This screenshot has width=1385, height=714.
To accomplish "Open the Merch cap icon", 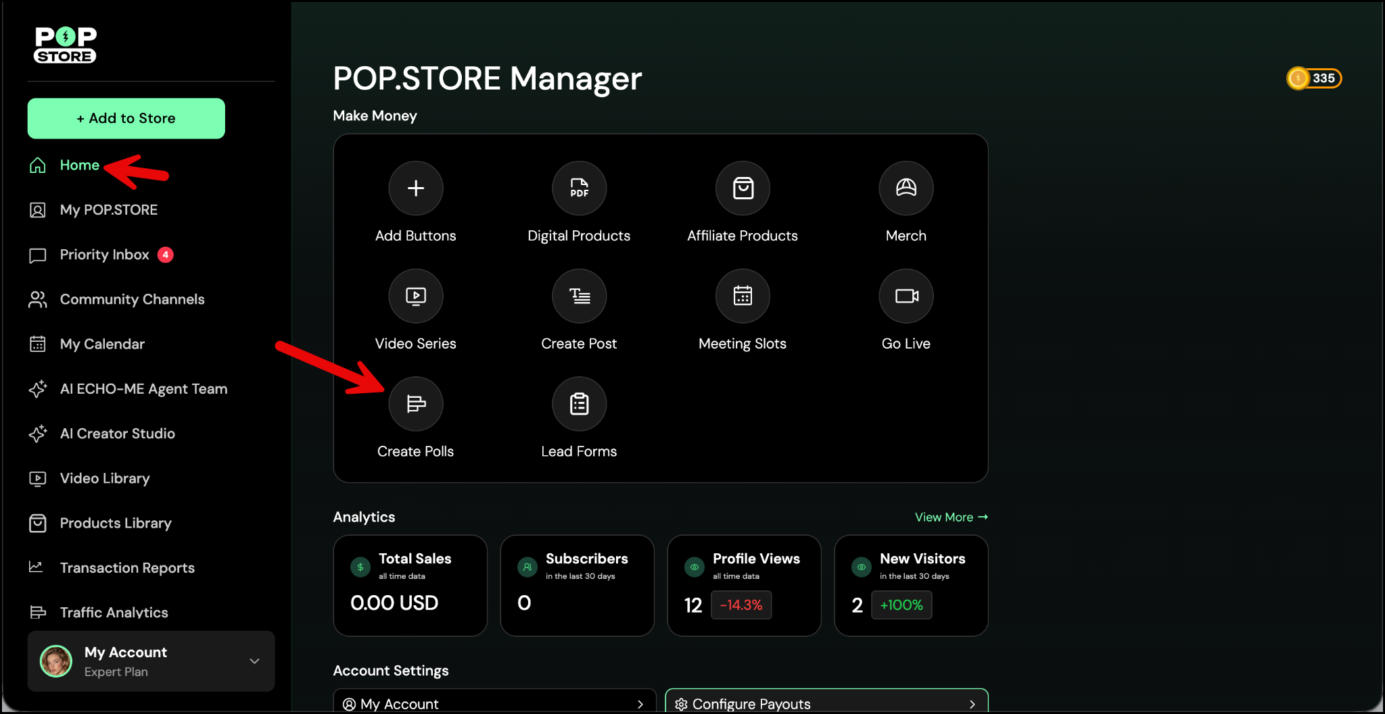I will click(906, 188).
